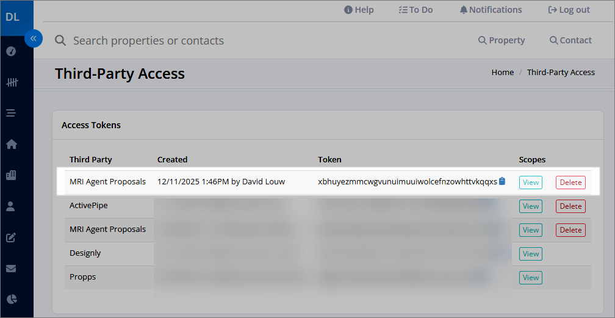The image size is (615, 318).
Task: Open the edit pencil icon in sidebar
Action: (11, 237)
